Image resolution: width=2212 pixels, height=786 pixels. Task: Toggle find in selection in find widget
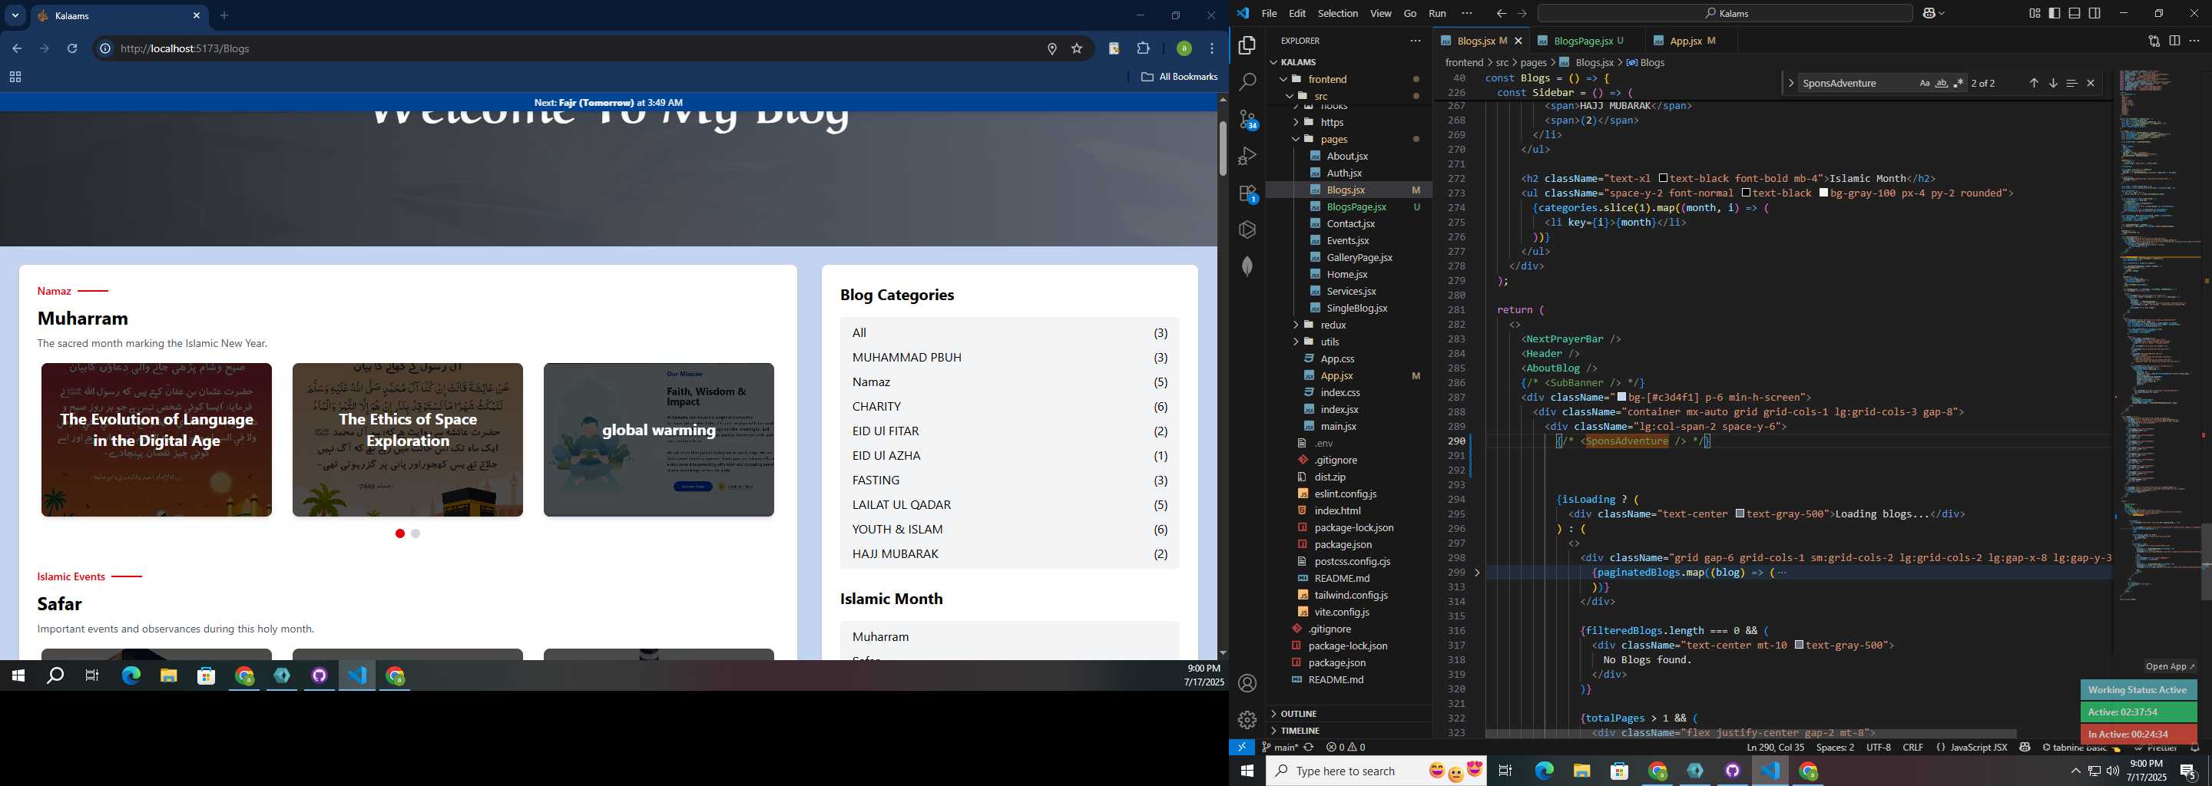pos(2071,83)
